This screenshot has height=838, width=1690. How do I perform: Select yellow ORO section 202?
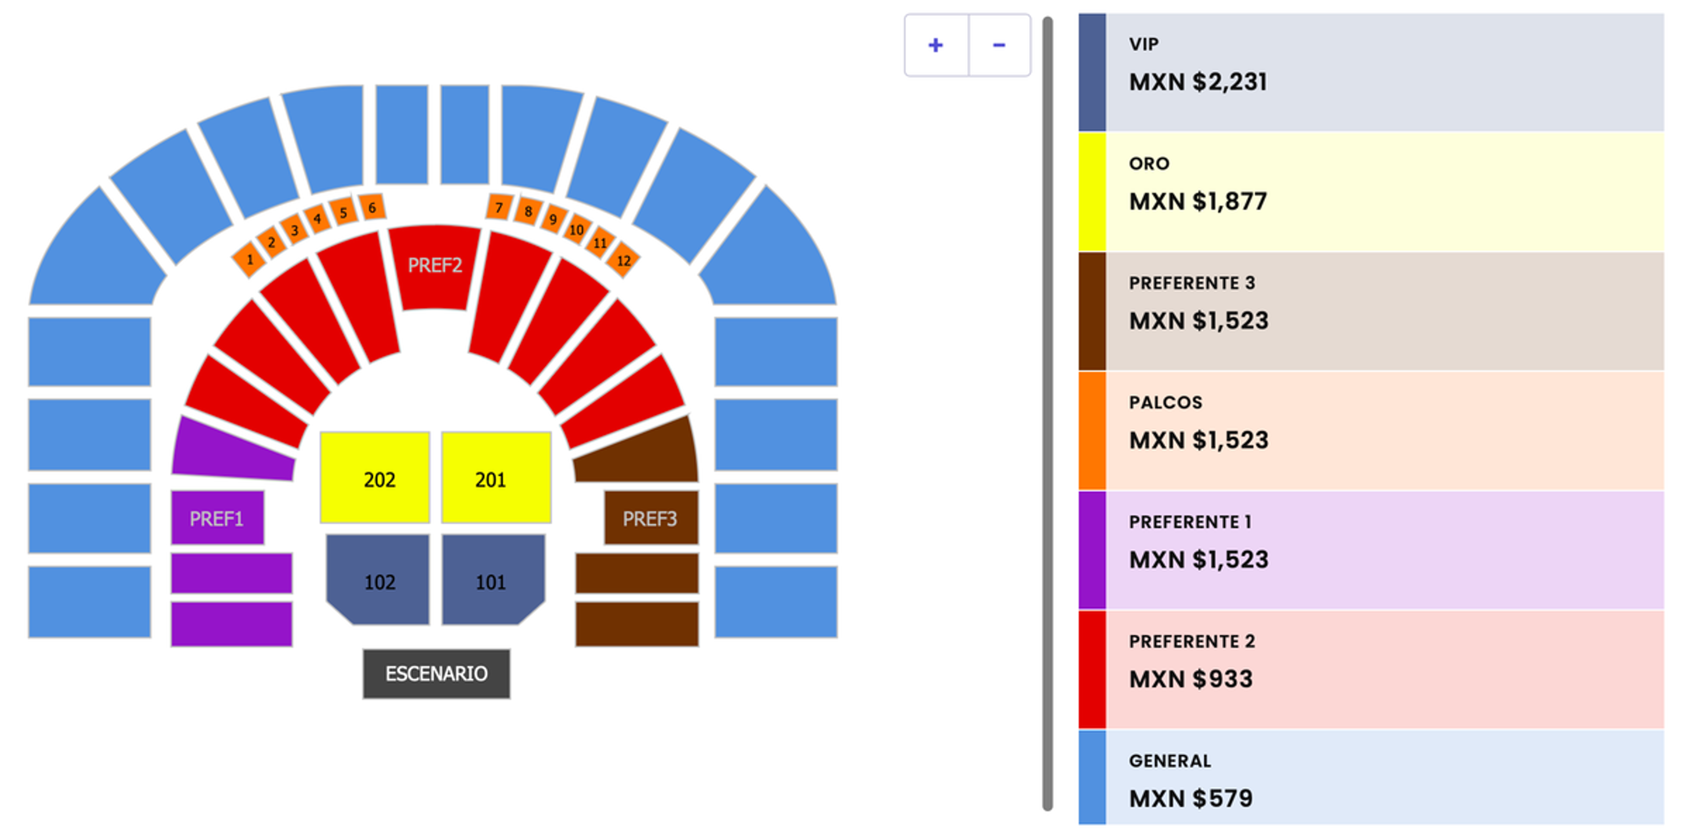point(375,477)
